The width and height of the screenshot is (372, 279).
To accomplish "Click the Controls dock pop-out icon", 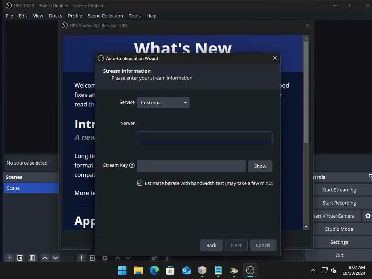I will 370,177.
